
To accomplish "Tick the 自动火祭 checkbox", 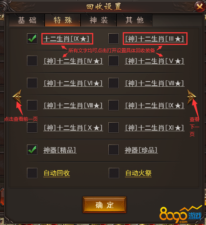I will click(114, 173).
